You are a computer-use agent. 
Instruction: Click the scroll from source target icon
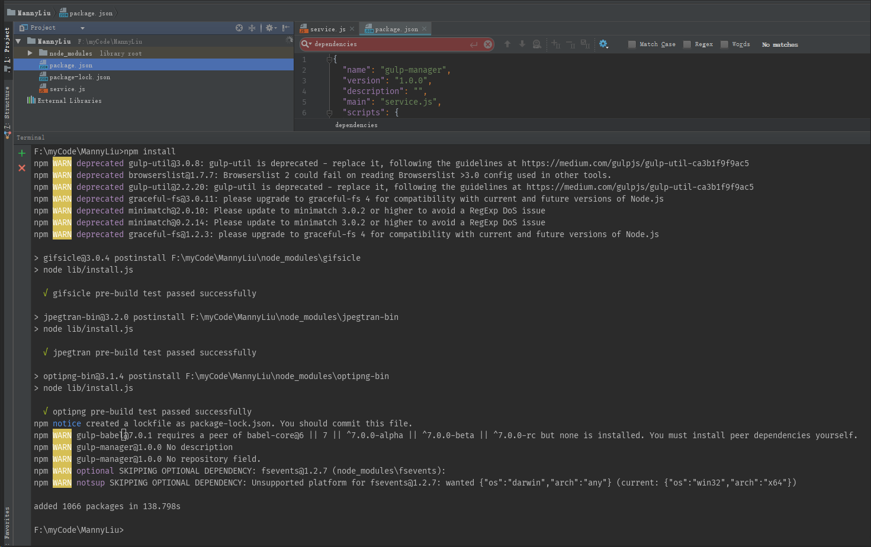tap(239, 28)
